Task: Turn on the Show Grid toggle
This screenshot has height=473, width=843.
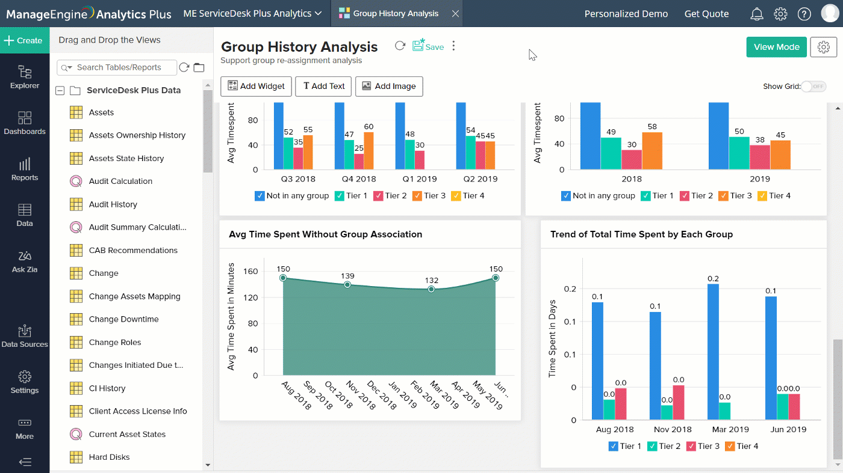Action: pos(814,87)
